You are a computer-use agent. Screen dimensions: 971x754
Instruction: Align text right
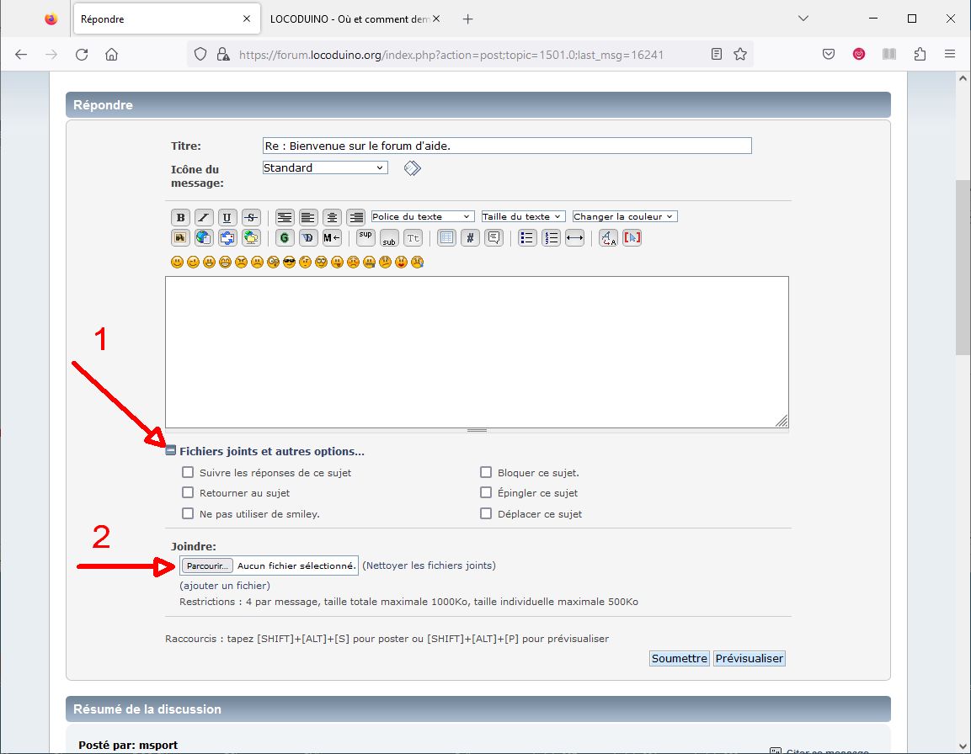(355, 217)
